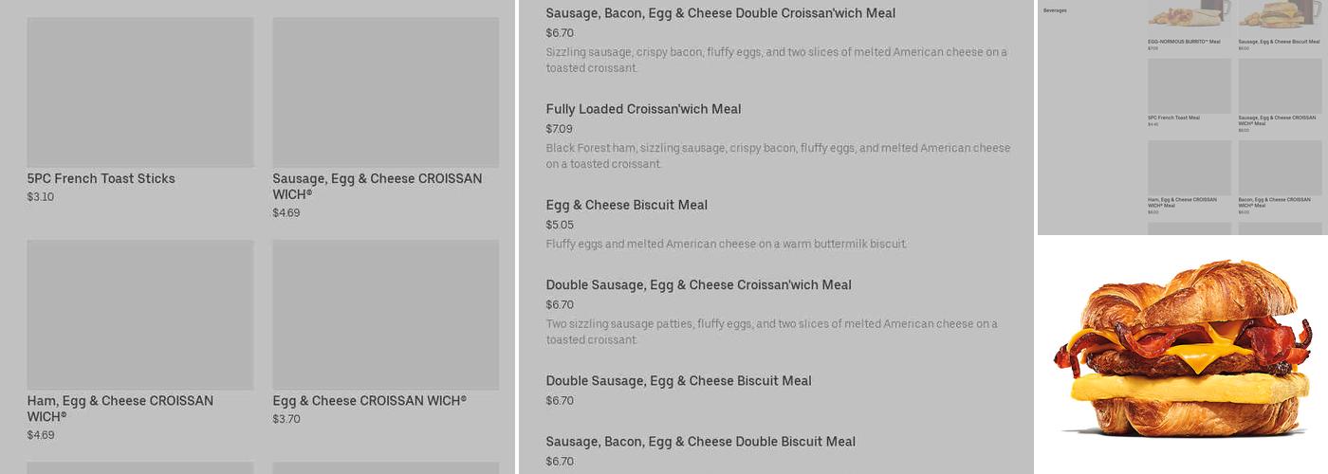The width and height of the screenshot is (1328, 474).
Task: Select the Egg & Cheese CROISSAN WICH image placeholder
Action: pyautogui.click(x=385, y=315)
